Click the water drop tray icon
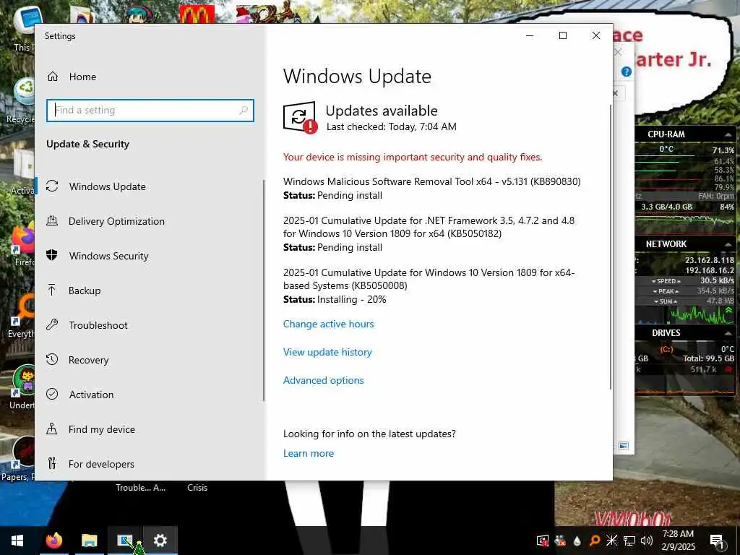The width and height of the screenshot is (740, 555). pyautogui.click(x=577, y=541)
